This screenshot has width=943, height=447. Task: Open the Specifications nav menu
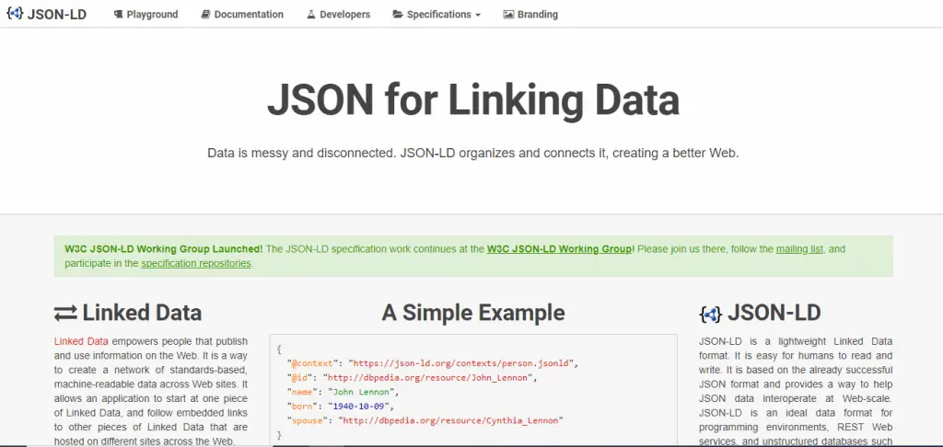[x=437, y=15]
